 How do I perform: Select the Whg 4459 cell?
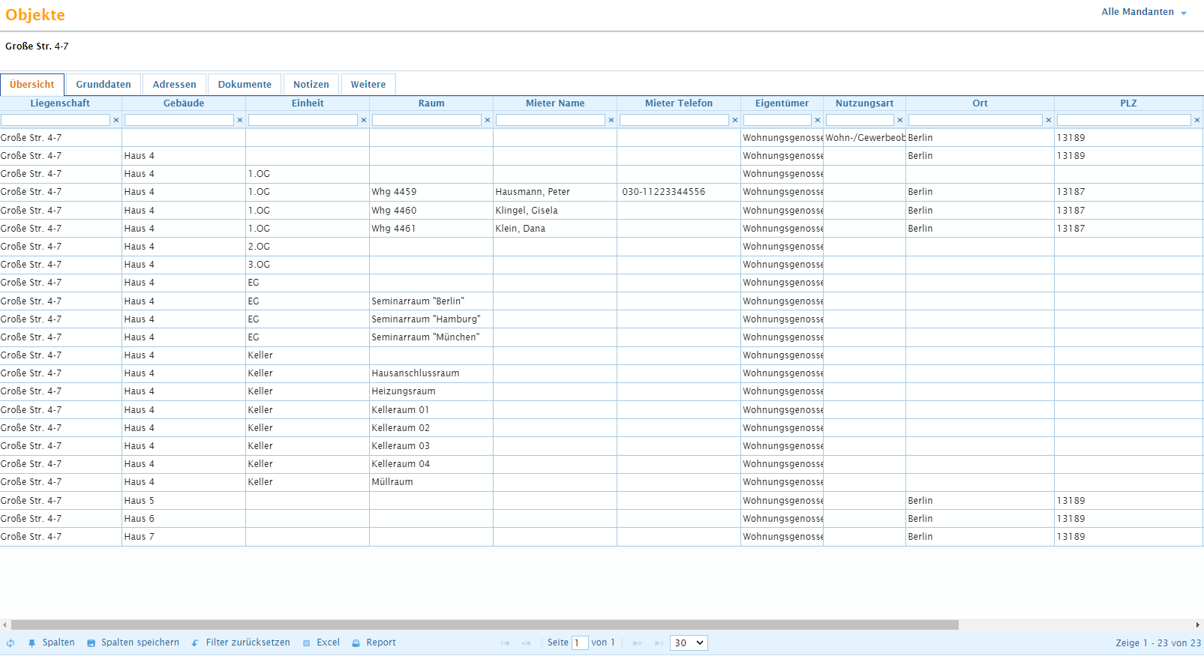431,192
